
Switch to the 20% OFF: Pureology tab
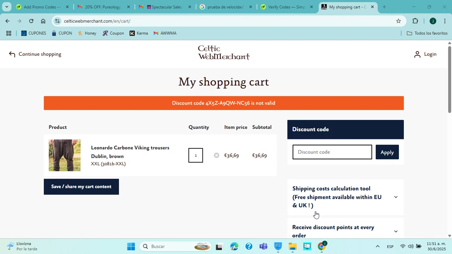(103, 7)
